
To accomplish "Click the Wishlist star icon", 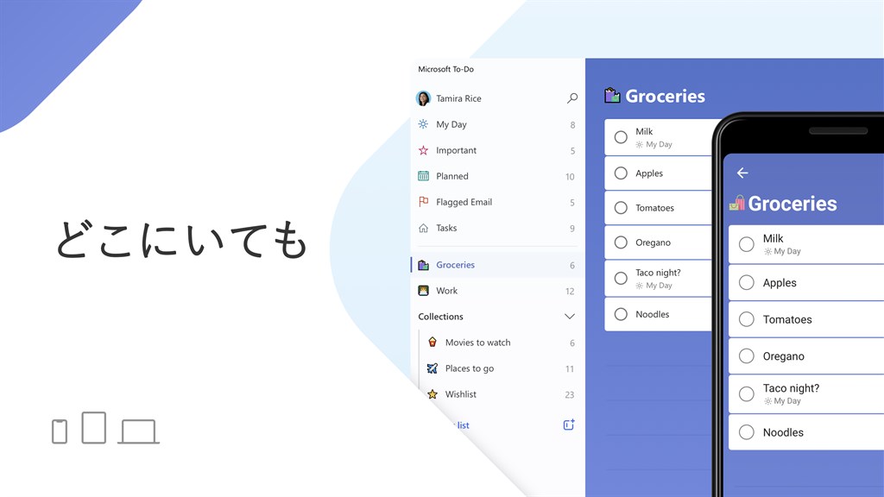I will [433, 393].
